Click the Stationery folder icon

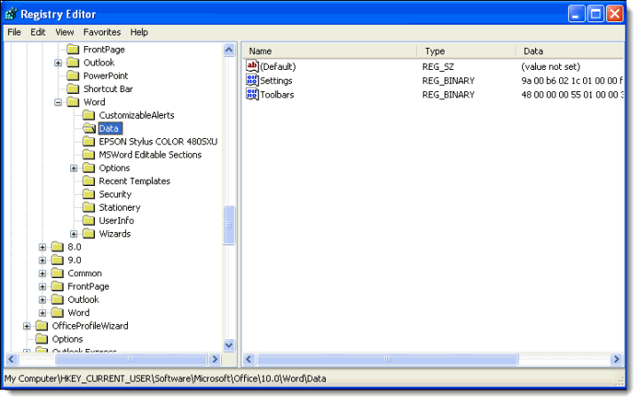point(89,207)
